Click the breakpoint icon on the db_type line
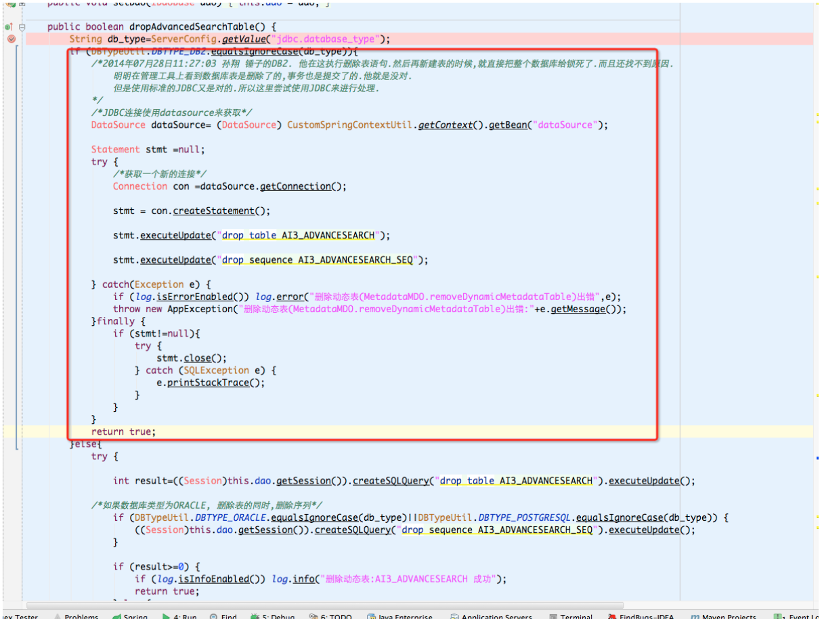822x619 pixels. click(11, 39)
